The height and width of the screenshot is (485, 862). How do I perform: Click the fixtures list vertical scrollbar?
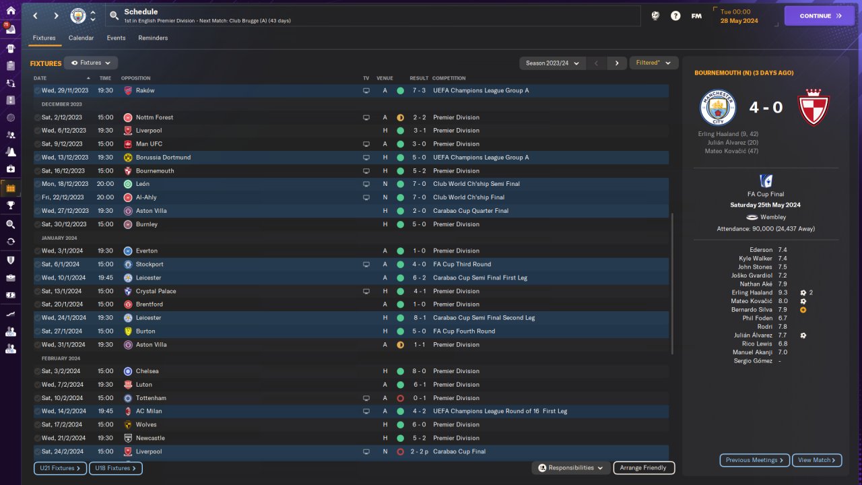tap(672, 284)
